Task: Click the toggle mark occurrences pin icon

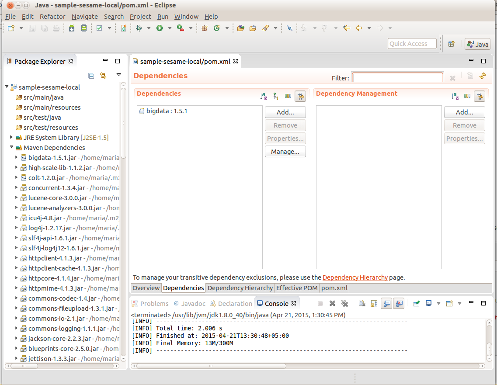Action: click(x=289, y=28)
